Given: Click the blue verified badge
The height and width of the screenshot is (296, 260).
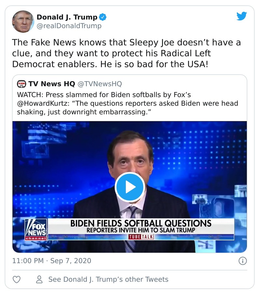Looking at the screenshot, I should click(103, 17).
